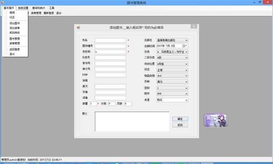Click inside the 简介 text area
This screenshot has height=164, width=273.
click(x=132, y=121)
